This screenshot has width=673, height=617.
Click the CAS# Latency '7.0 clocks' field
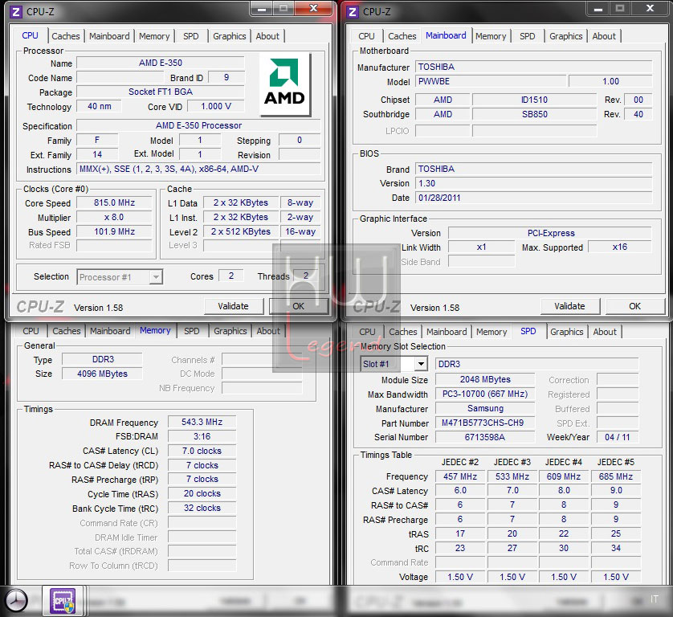tap(202, 451)
